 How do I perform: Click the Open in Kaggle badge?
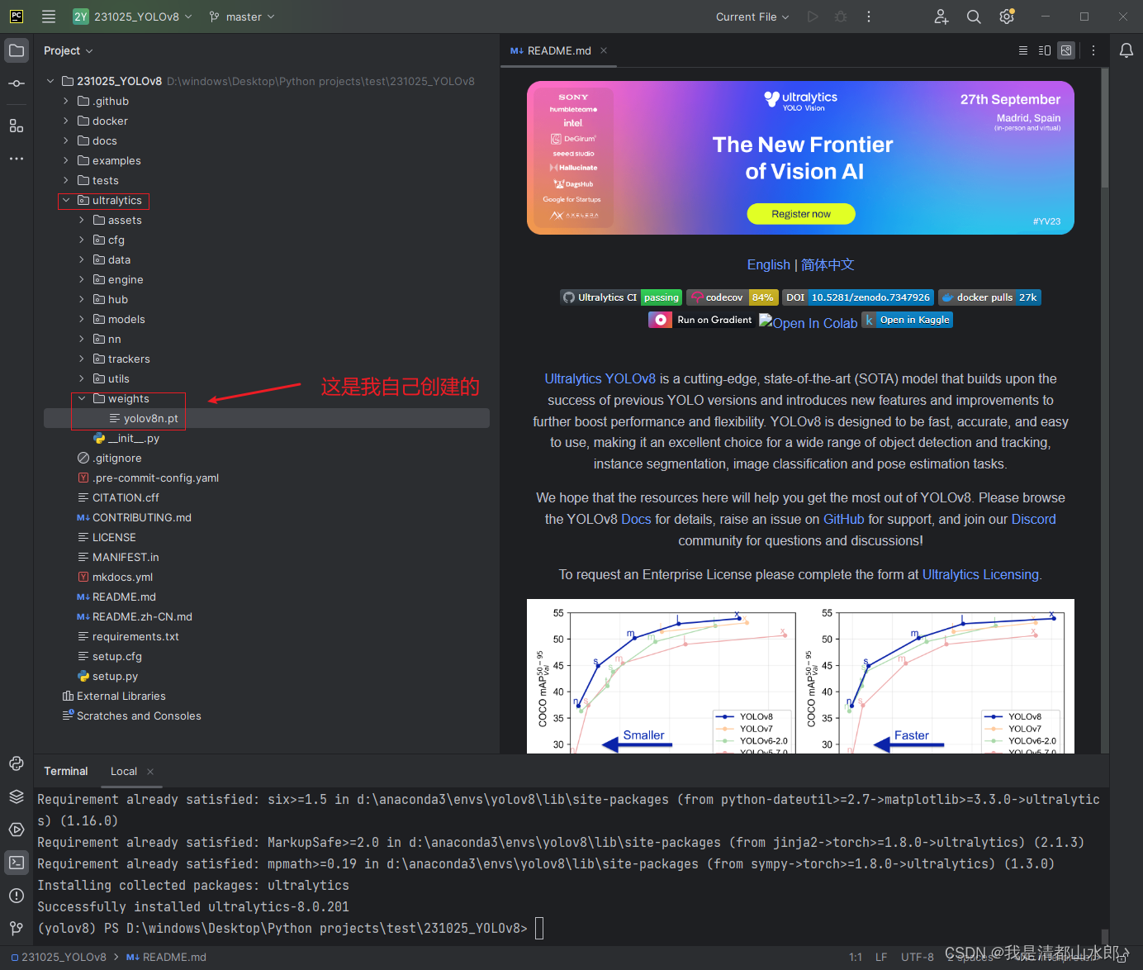pos(907,320)
